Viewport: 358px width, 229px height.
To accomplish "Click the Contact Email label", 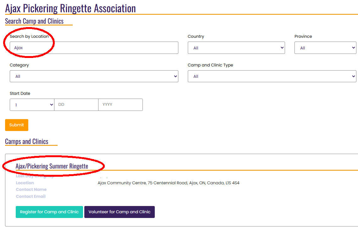I will [x=31, y=197].
